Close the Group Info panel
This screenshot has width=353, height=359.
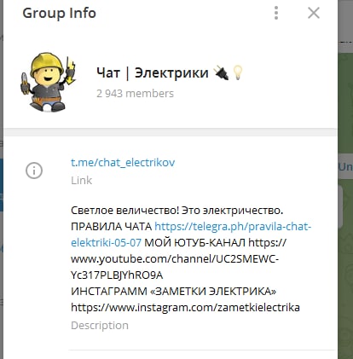point(314,13)
